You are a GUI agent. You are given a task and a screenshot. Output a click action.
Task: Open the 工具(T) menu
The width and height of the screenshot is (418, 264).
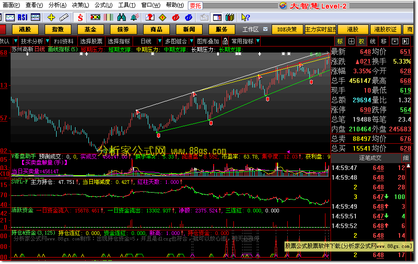pos(127,5)
